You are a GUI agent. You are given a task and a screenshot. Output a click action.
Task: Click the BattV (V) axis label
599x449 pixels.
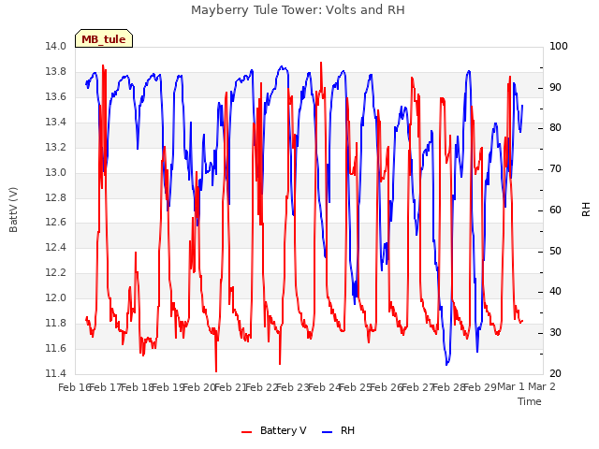pos(13,210)
